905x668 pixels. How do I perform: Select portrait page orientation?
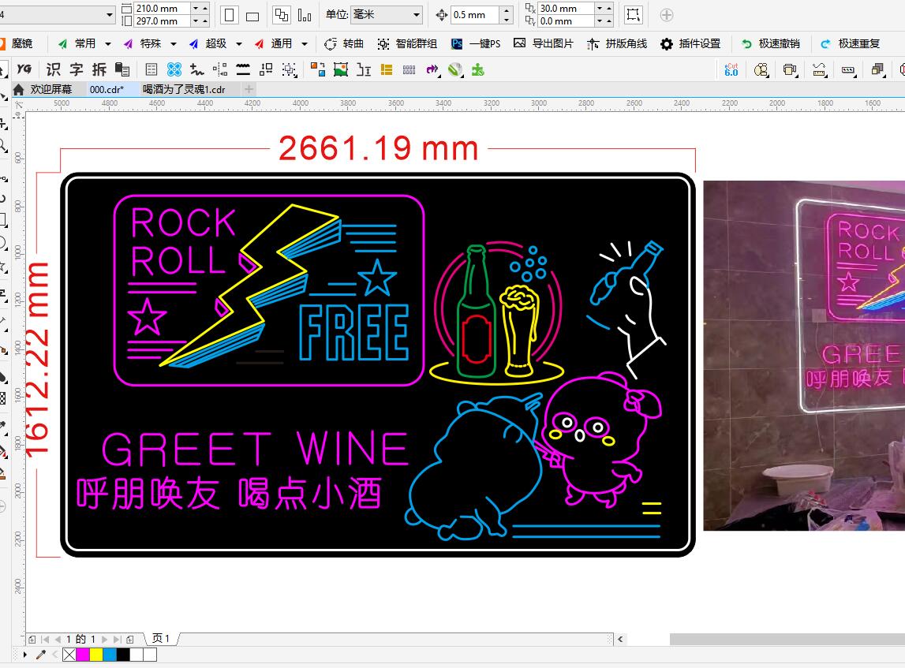(229, 15)
